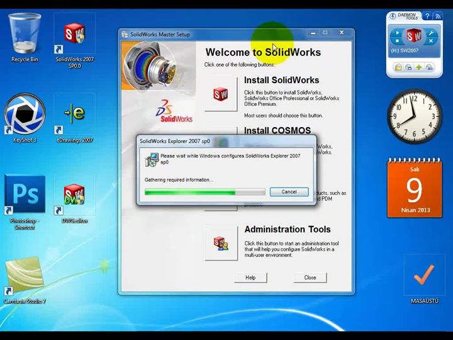Click the "(H:) SW2007" drive label
This screenshot has height=340, width=453.
pyautogui.click(x=405, y=50)
